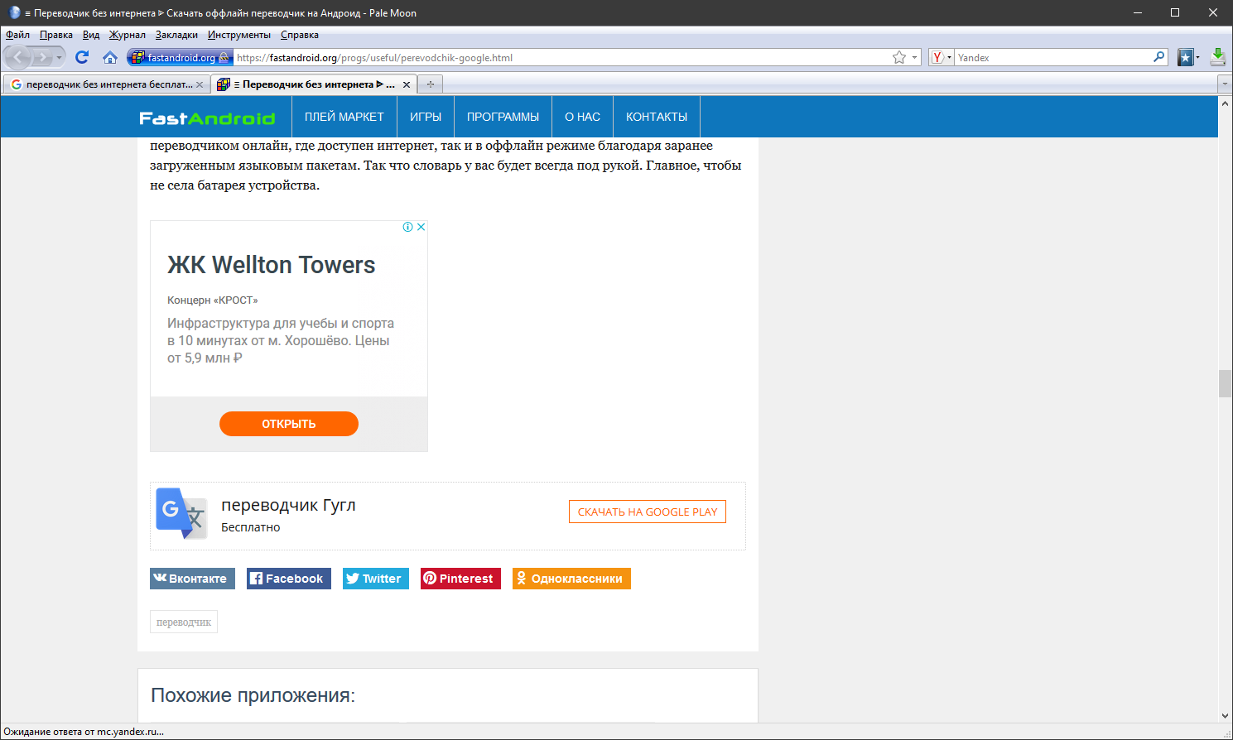Viewport: 1233px width, 740px height.
Task: Click the FastAndroid logo
Action: click(x=207, y=118)
